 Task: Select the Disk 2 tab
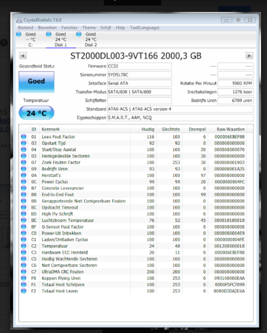click(x=91, y=40)
